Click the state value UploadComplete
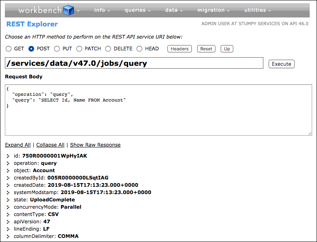The image size is (317, 242). (x=52, y=200)
